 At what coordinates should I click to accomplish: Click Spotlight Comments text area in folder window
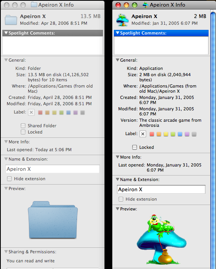pyautogui.click(x=53, y=45)
